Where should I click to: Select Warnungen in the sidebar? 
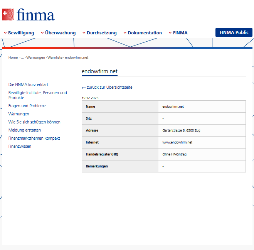(19, 114)
